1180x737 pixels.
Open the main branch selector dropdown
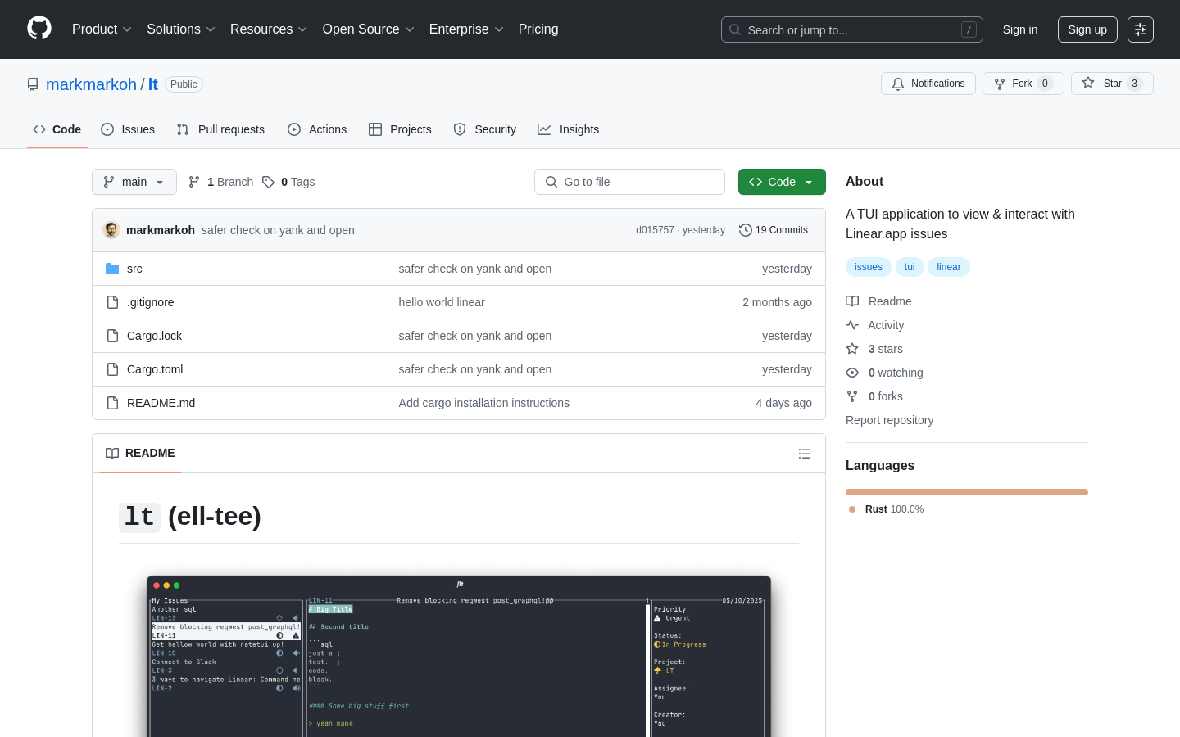click(x=134, y=182)
